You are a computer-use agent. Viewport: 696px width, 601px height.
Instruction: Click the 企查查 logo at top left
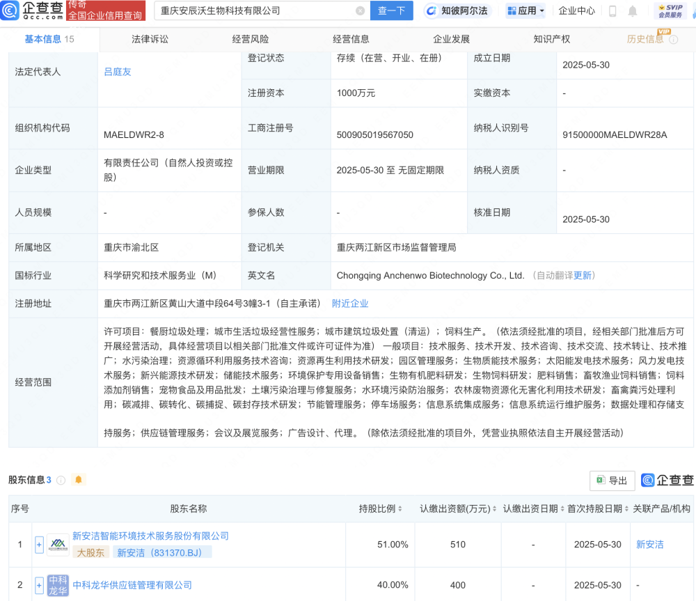(31, 10)
